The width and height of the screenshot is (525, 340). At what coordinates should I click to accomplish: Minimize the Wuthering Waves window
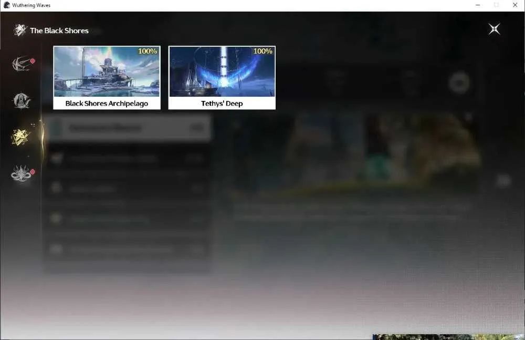[478, 5]
